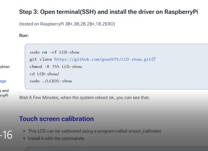This screenshot has height=151, width=208.
Task: Click the "Run:" label above the code block
Action: [x=24, y=36]
